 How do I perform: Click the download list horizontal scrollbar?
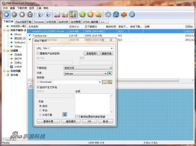[148, 80]
